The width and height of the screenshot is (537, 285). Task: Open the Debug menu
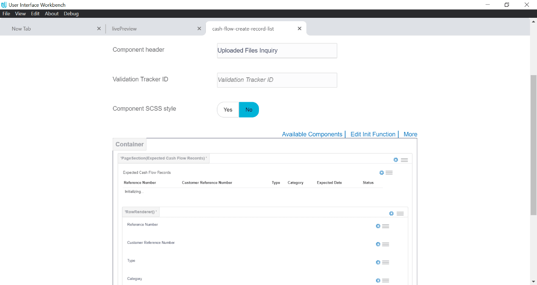(71, 13)
